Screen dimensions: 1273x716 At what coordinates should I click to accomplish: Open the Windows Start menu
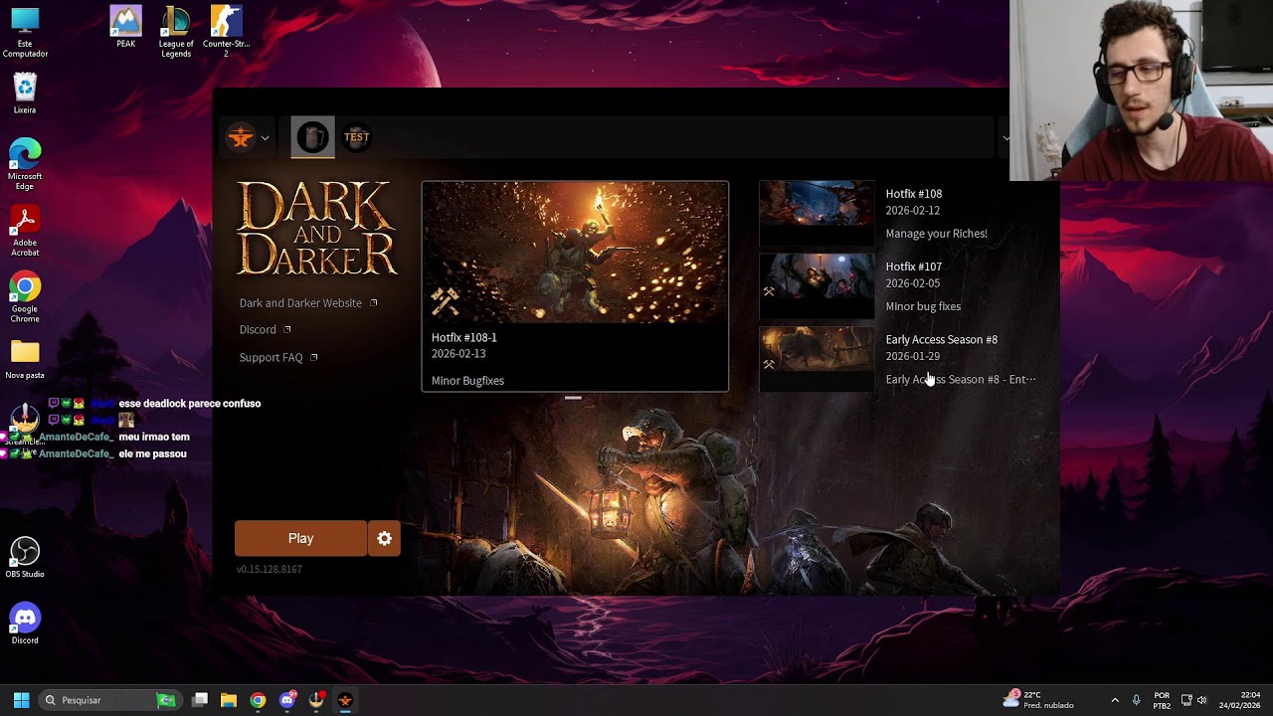[21, 700]
